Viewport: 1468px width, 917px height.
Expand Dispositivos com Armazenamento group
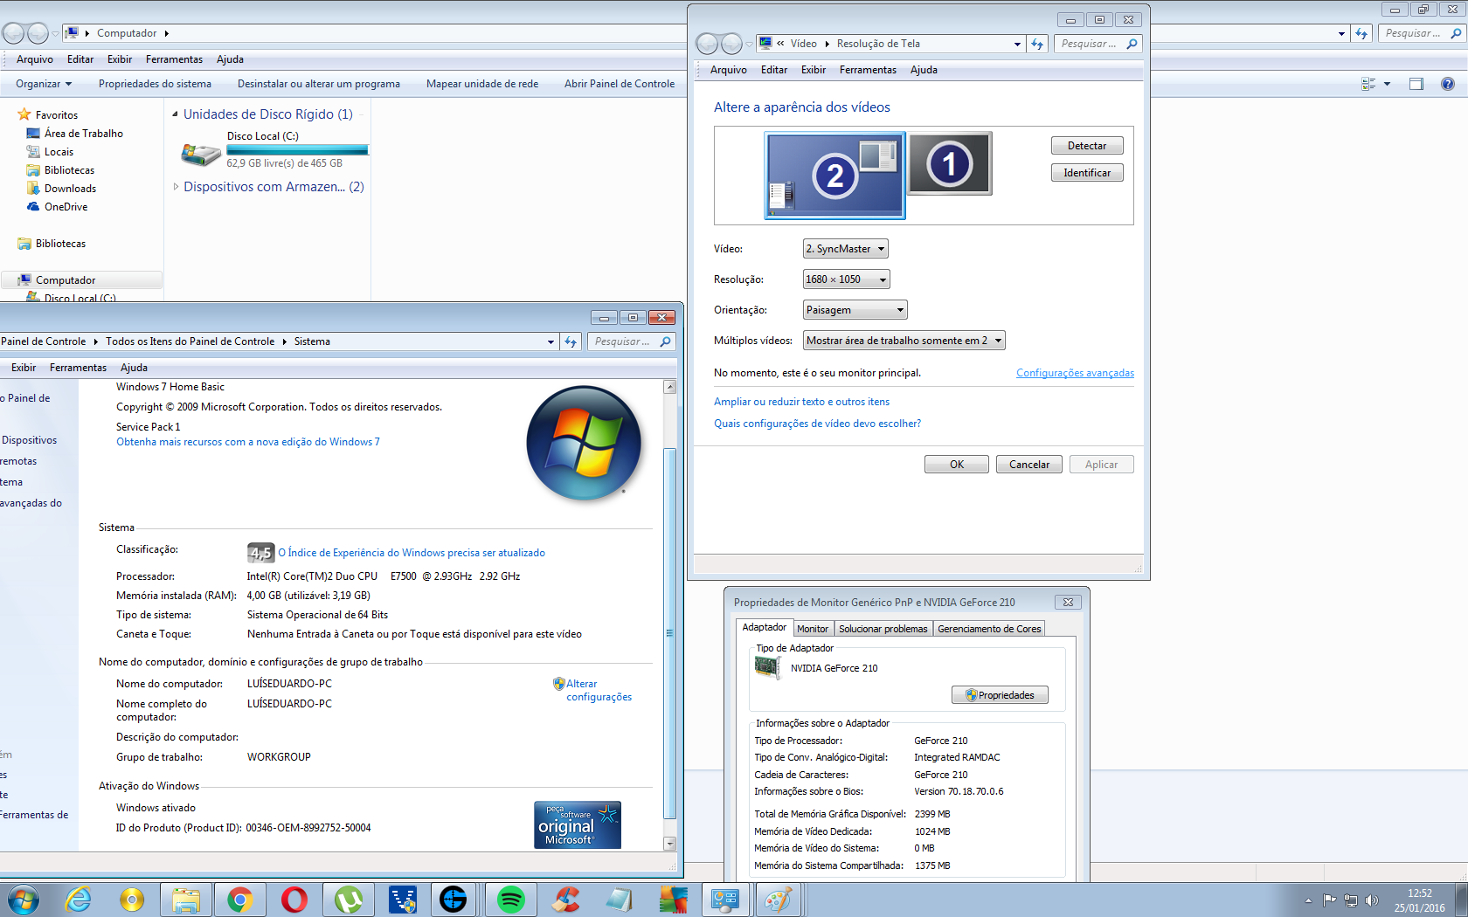176,187
